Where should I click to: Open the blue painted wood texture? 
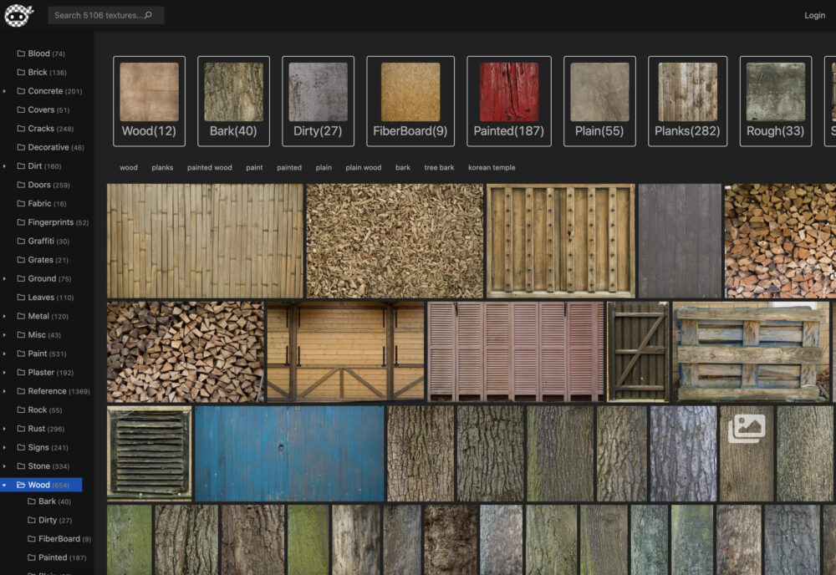(289, 453)
